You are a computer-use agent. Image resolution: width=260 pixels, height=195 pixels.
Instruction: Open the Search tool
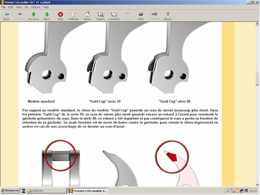pyautogui.click(x=101, y=16)
